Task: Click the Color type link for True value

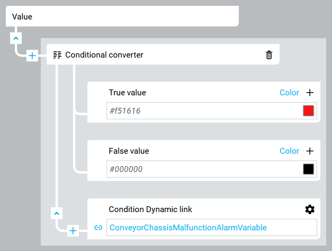Action: (x=289, y=93)
